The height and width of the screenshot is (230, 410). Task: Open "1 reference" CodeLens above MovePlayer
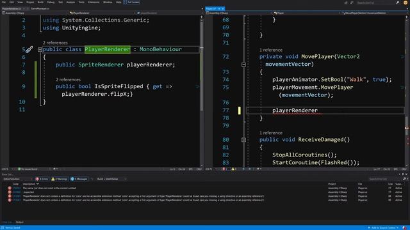pyautogui.click(x=271, y=50)
